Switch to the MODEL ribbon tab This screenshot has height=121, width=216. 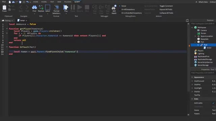tap(44, 2)
